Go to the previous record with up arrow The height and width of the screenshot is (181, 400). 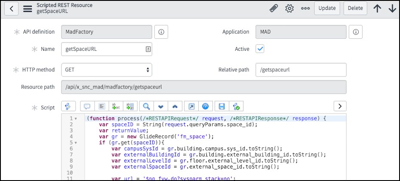point(377,9)
